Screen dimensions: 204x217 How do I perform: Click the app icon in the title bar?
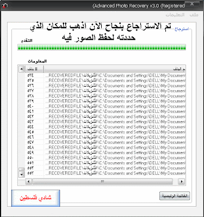pos(4,6)
